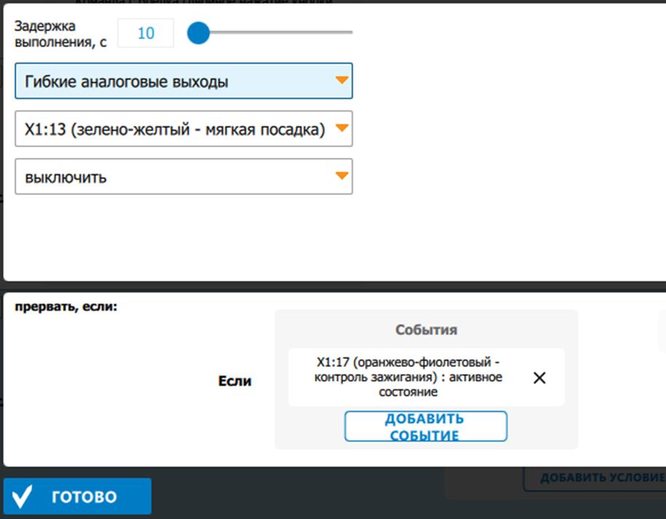
Task: Click the Если condition label
Action: 235,381
